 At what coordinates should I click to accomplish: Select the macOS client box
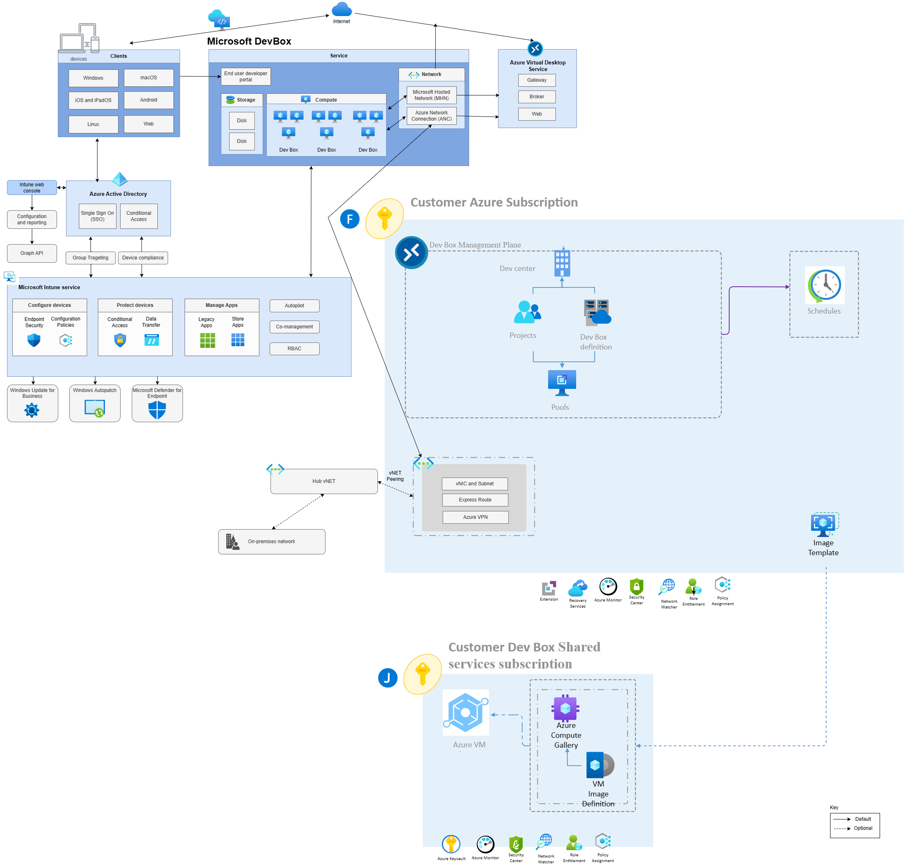148,78
